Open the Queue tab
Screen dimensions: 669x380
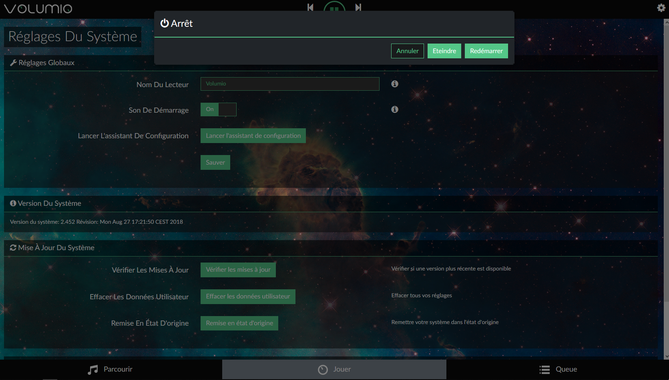tap(558, 370)
